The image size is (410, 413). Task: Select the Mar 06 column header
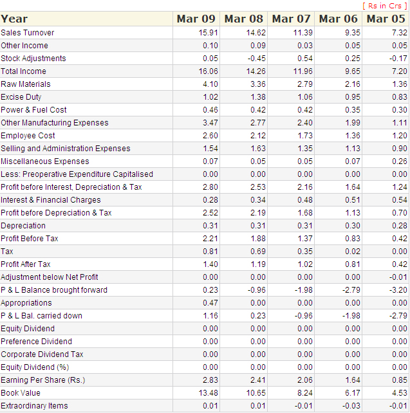pyautogui.click(x=339, y=19)
